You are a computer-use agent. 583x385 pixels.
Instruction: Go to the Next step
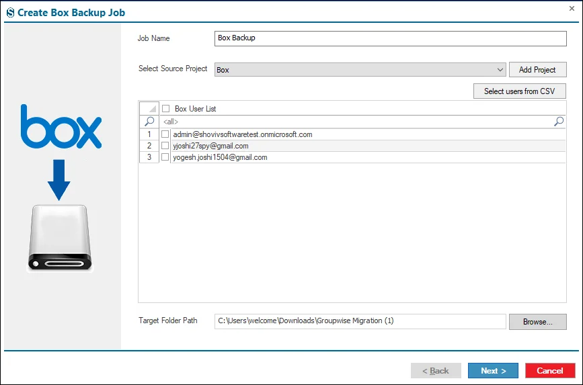click(493, 370)
